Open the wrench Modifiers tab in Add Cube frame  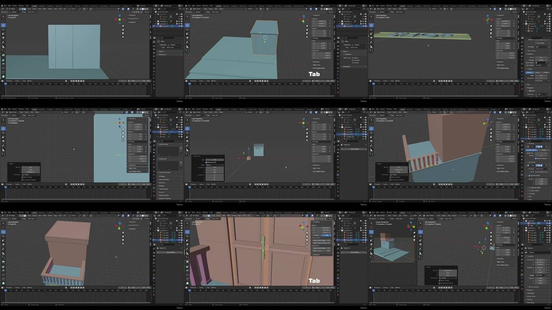click(x=338, y=175)
